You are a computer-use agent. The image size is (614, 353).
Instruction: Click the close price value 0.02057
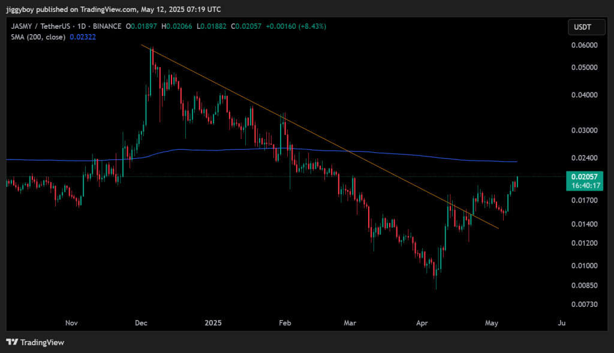coord(248,26)
